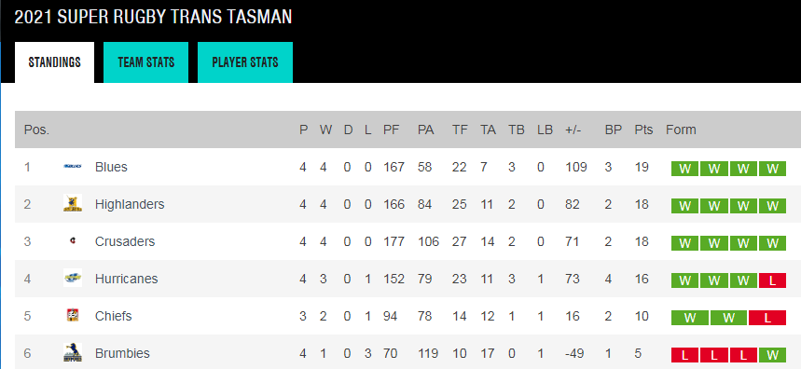The image size is (801, 369).
Task: Switch to the Team Stats tab
Action: [x=146, y=62]
